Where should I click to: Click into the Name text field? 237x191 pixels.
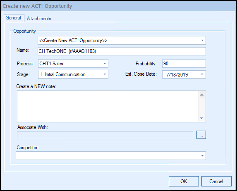pyautogui.click(x=122, y=51)
